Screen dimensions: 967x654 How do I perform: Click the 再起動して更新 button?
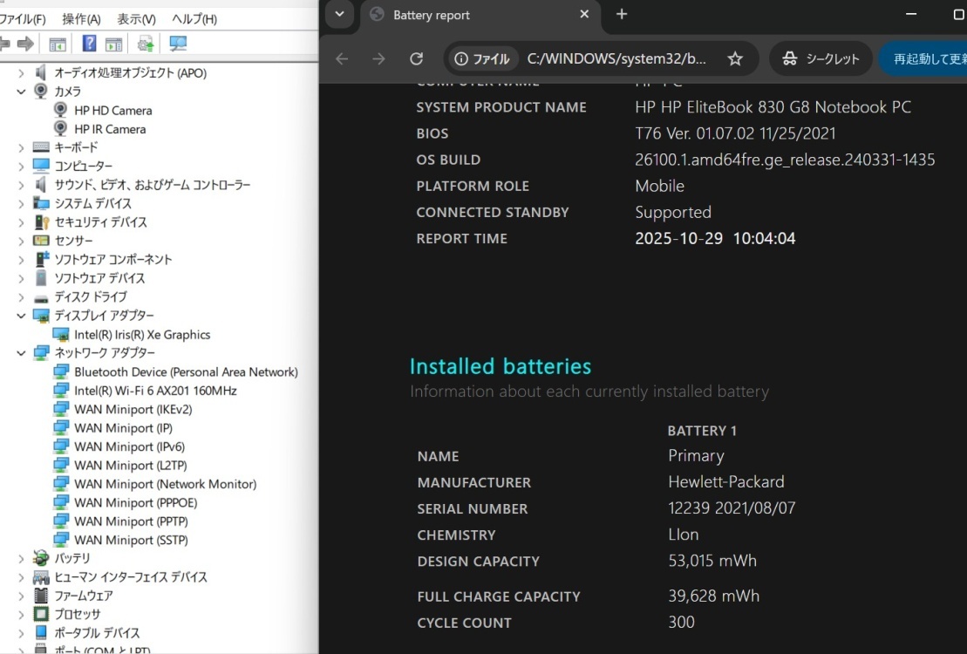pyautogui.click(x=928, y=58)
